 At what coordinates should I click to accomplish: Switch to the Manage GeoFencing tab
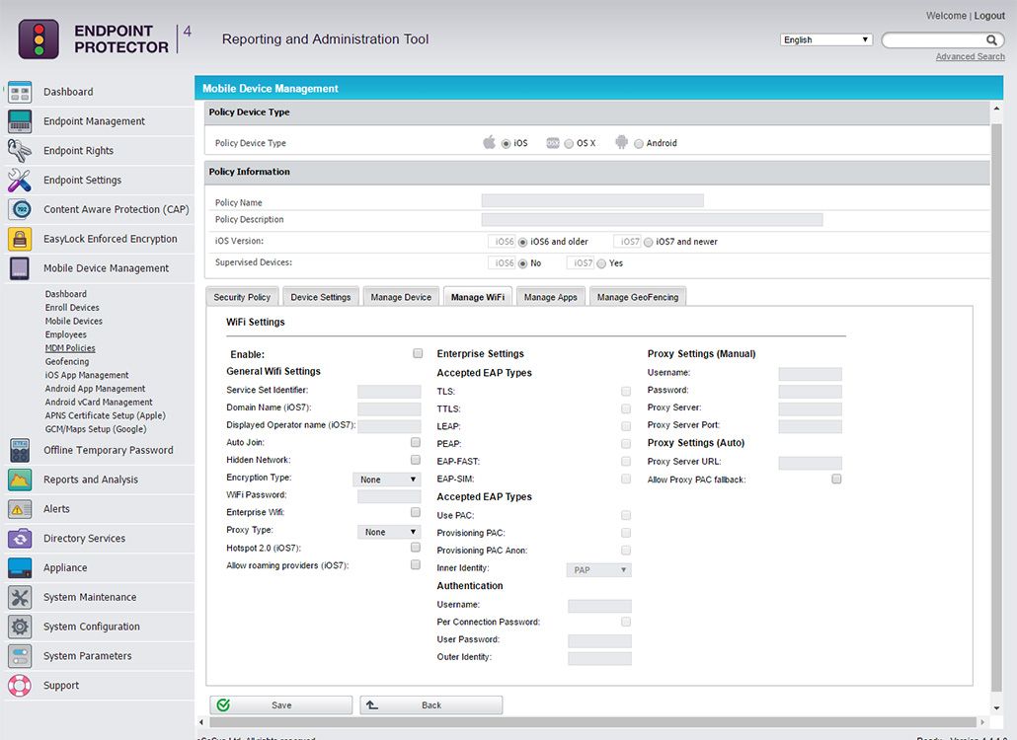[638, 297]
